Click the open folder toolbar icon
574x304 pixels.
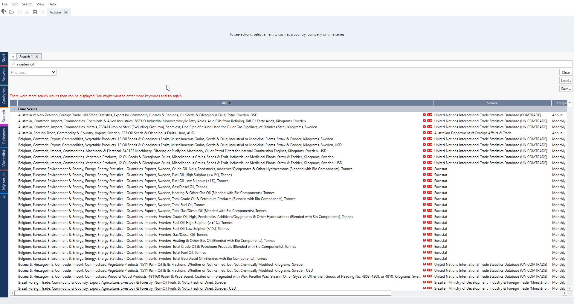click(11, 12)
